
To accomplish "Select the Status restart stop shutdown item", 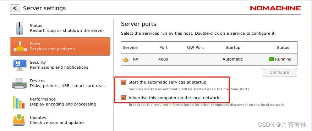I will click(x=60, y=28).
